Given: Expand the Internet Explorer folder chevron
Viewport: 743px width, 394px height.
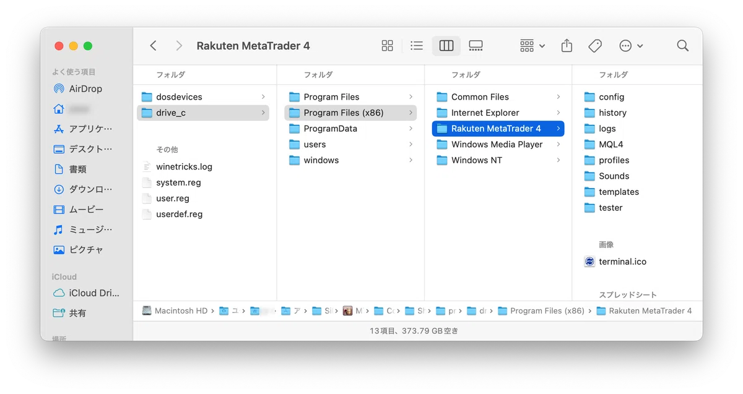Looking at the screenshot, I should [x=558, y=113].
